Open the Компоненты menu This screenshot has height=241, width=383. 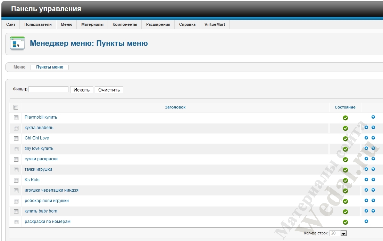pos(125,24)
